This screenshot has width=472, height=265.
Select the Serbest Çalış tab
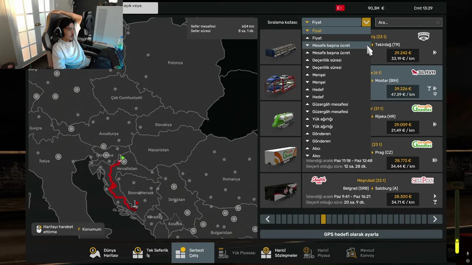[x=193, y=253]
